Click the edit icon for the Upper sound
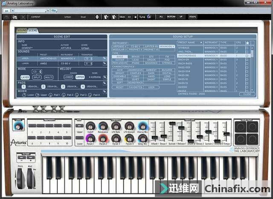This screenshot has width=273, height=199. tap(105, 59)
